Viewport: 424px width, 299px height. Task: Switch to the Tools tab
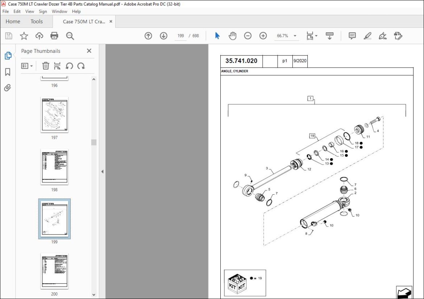point(37,21)
